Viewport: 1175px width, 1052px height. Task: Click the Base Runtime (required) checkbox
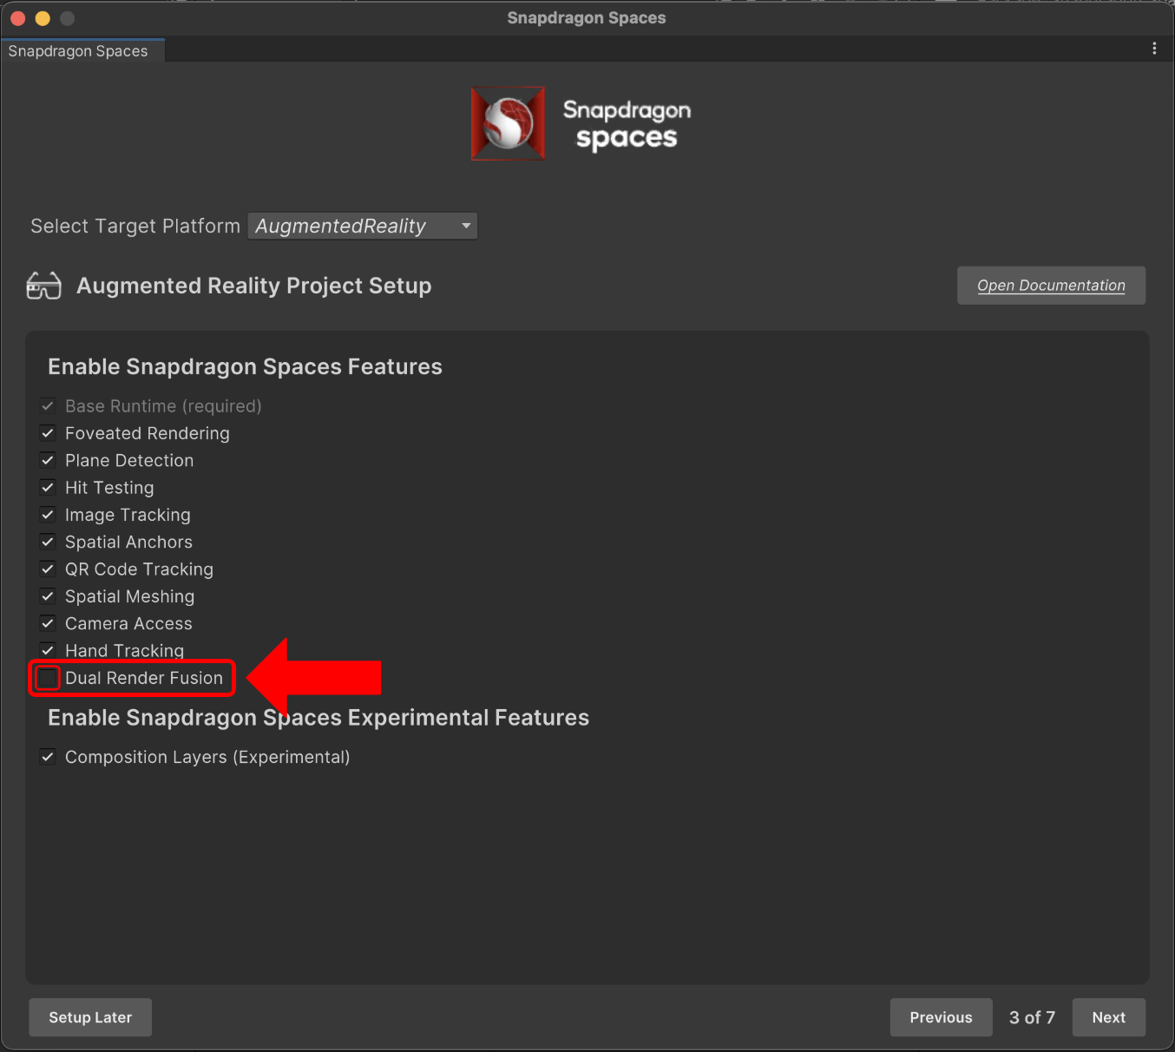(48, 406)
